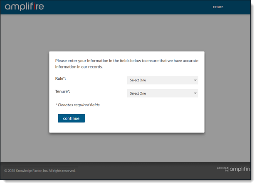Click the dimmed background left of the dialog

click(x=25, y=91)
